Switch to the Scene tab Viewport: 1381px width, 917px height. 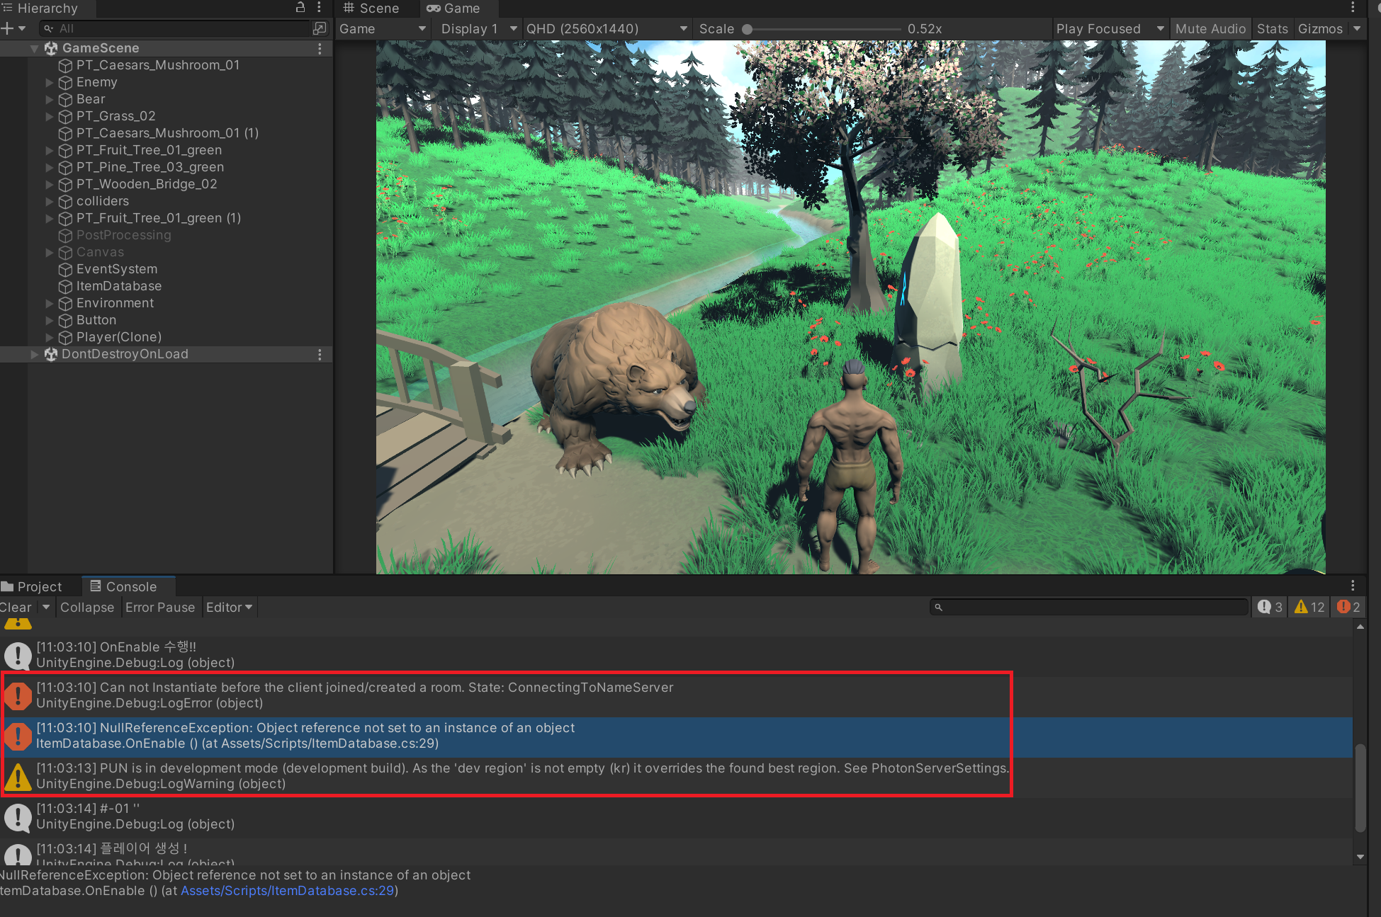tap(372, 8)
